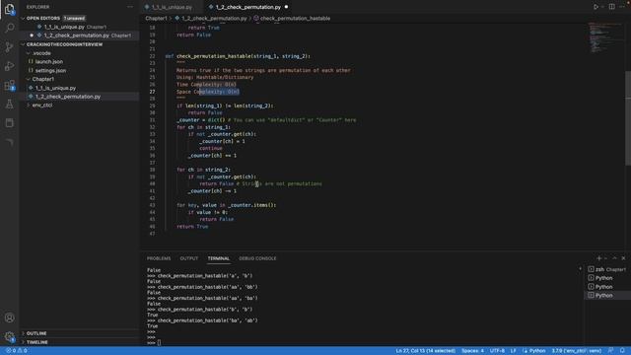
Task: Expand the TIMELINE section
Action: 36,342
